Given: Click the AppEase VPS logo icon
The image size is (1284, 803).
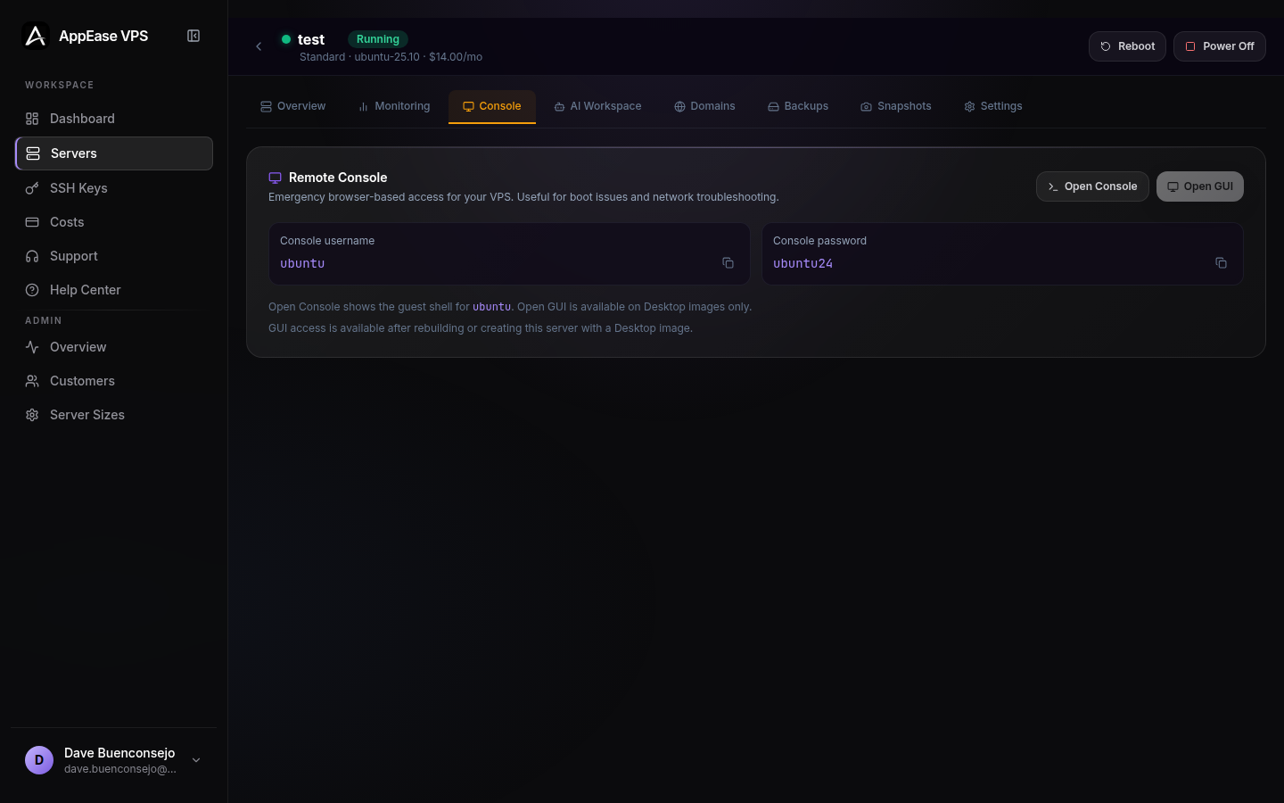Looking at the screenshot, I should point(36,36).
